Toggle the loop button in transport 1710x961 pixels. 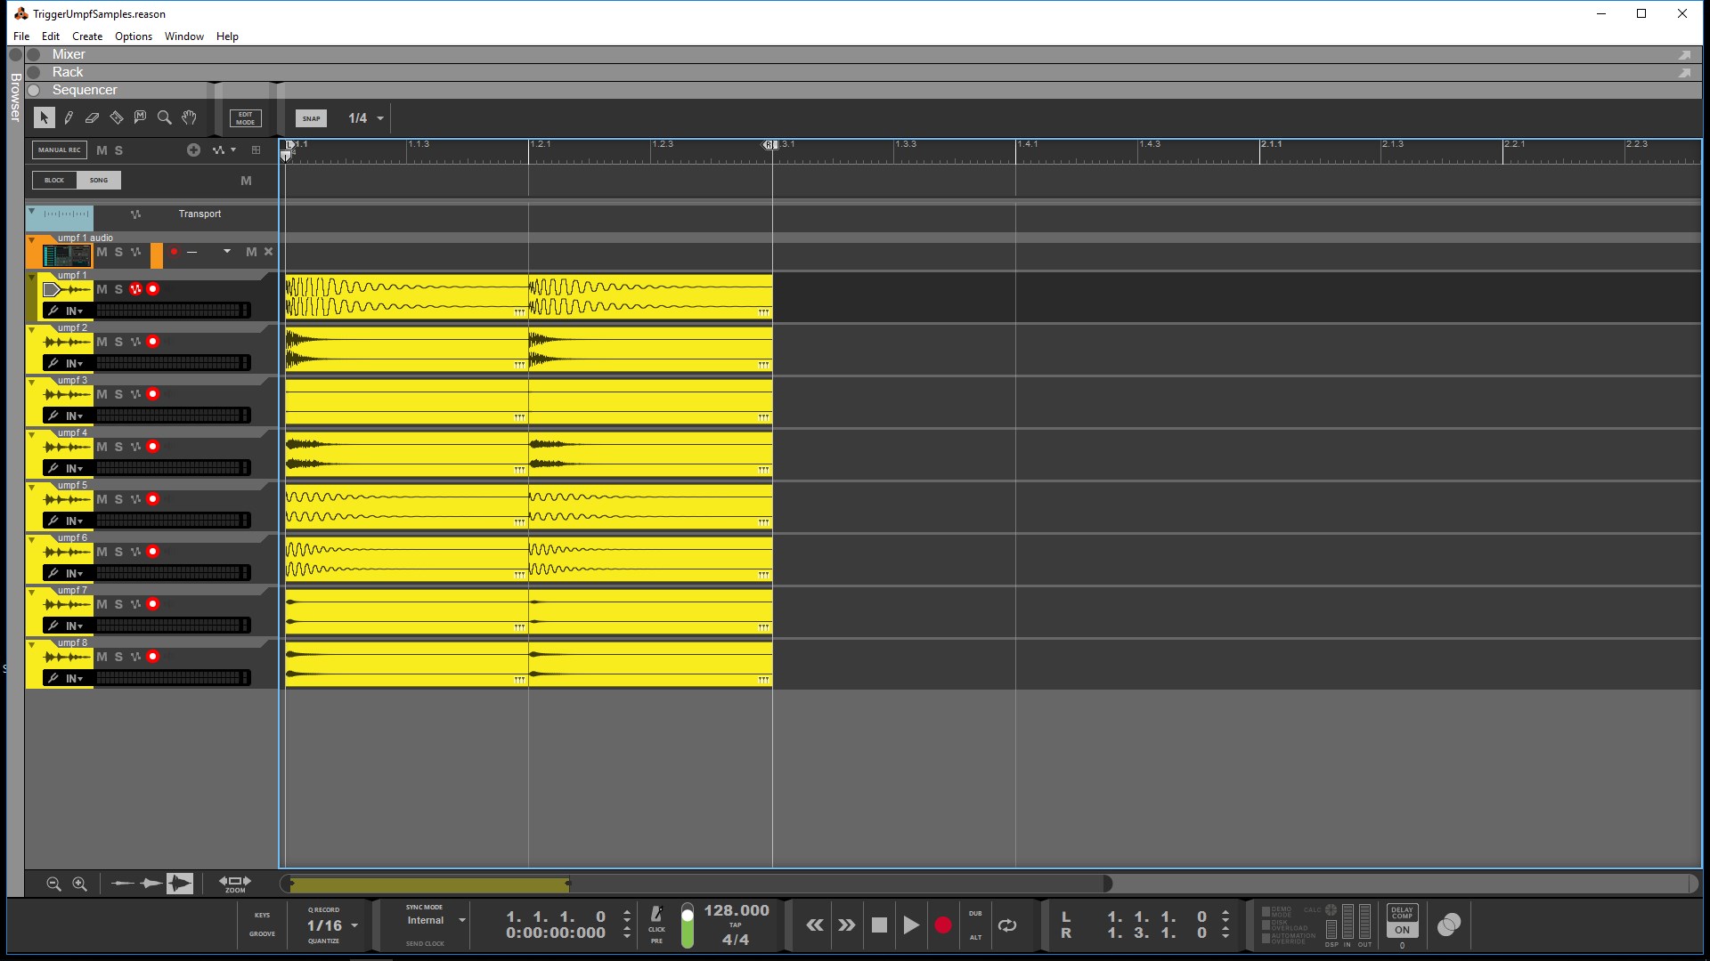(x=1007, y=925)
